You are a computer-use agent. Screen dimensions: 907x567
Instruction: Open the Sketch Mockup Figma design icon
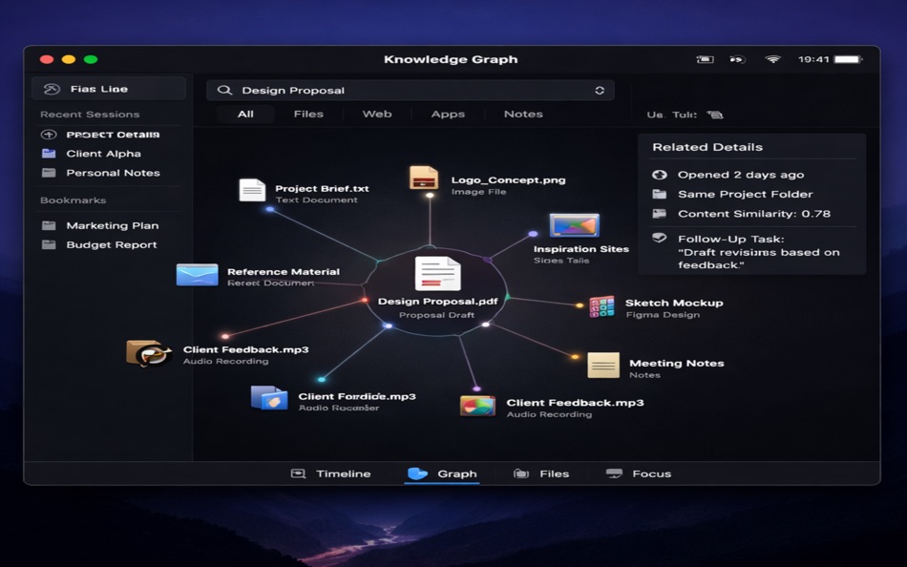(x=601, y=306)
